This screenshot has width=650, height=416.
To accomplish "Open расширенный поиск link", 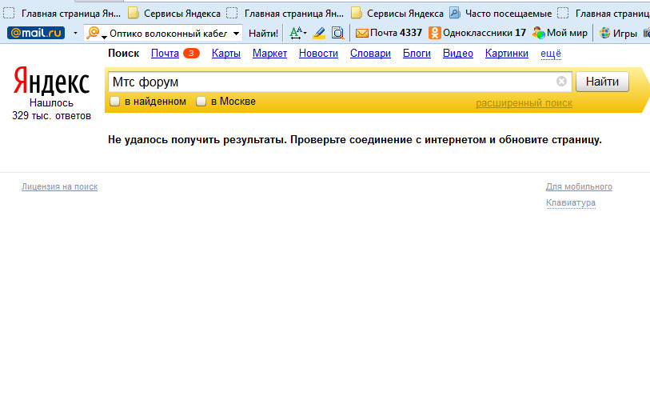I will (524, 103).
